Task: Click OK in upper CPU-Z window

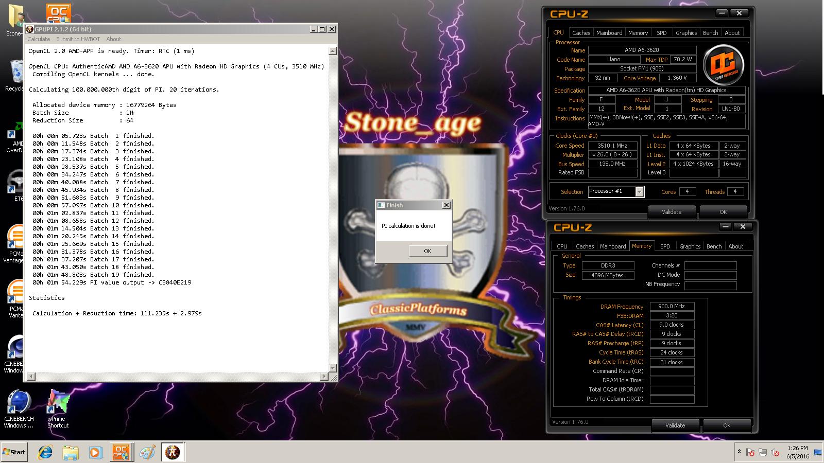Action: click(x=723, y=212)
